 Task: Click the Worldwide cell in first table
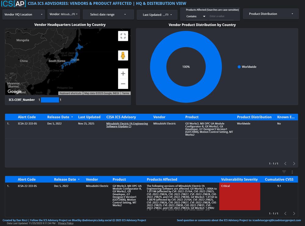243,123
